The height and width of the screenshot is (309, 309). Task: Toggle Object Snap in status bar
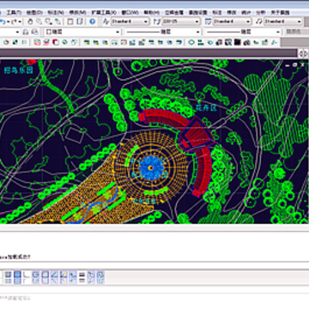45,277
